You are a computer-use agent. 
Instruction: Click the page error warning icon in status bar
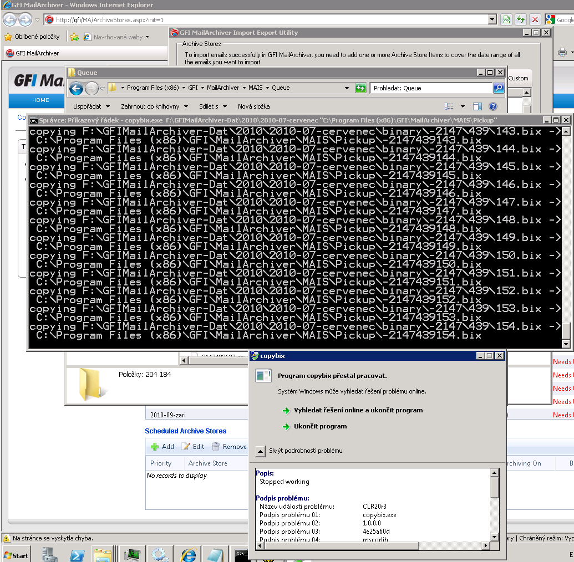(x=7, y=538)
